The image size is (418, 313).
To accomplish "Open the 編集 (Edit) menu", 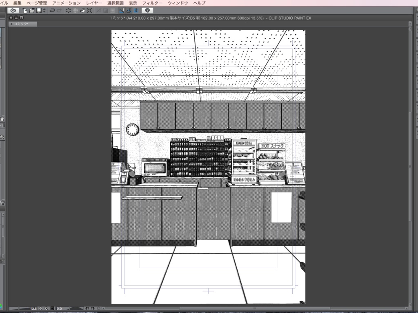I will click(x=17, y=3).
